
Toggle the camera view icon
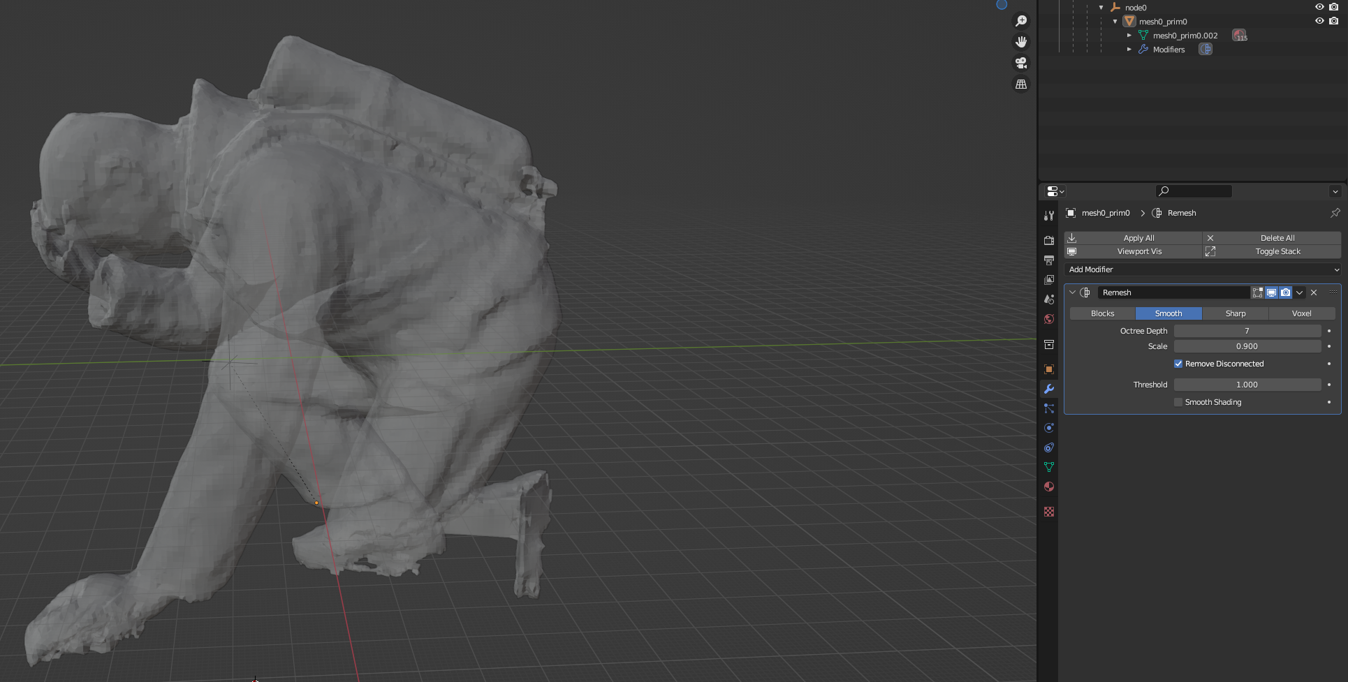1021,63
